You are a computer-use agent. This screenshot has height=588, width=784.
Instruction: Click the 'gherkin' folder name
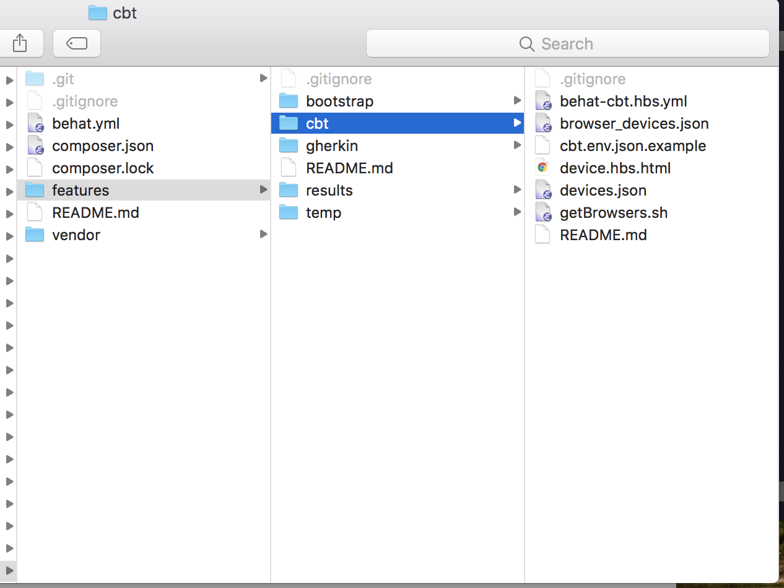[x=332, y=146]
